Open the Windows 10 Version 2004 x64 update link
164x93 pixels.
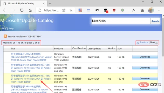tap(31, 79)
